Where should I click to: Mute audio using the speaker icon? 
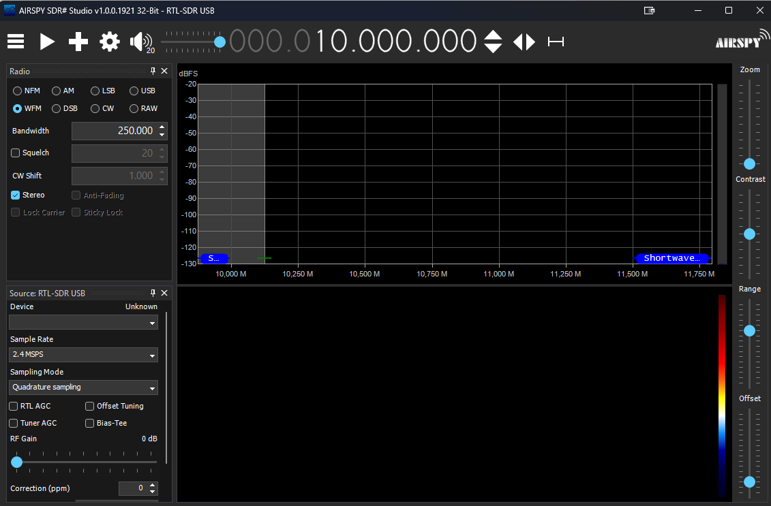coord(140,42)
